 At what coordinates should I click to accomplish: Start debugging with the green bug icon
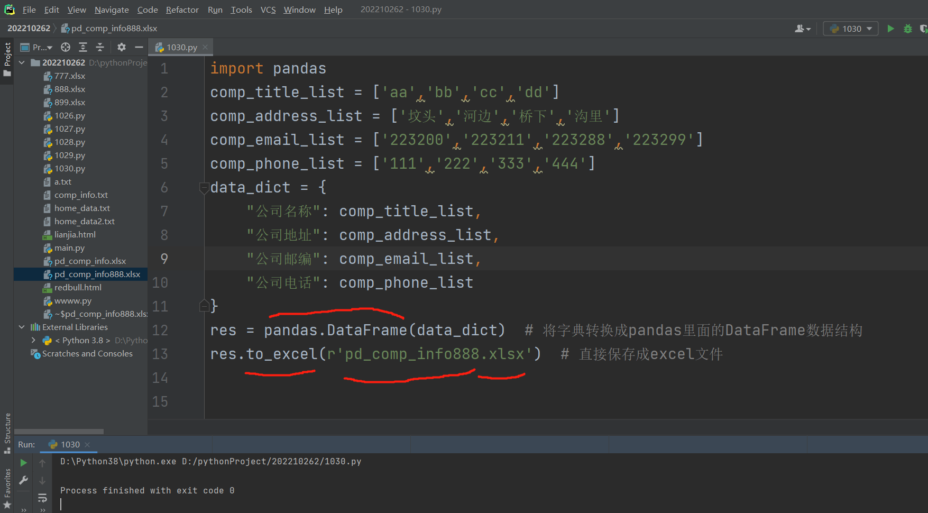coord(908,29)
